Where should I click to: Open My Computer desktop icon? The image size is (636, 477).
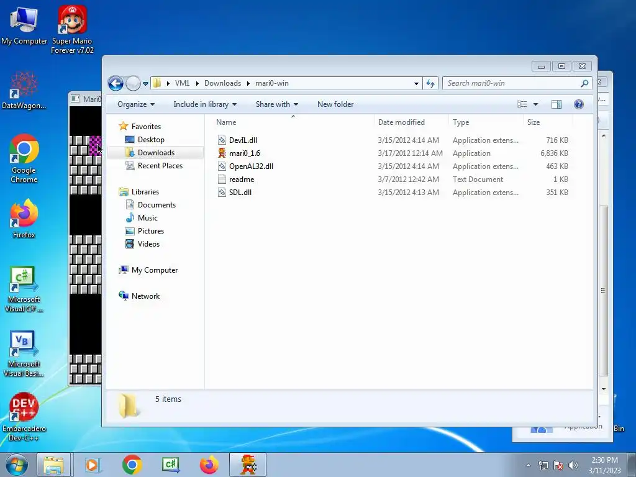point(24,25)
